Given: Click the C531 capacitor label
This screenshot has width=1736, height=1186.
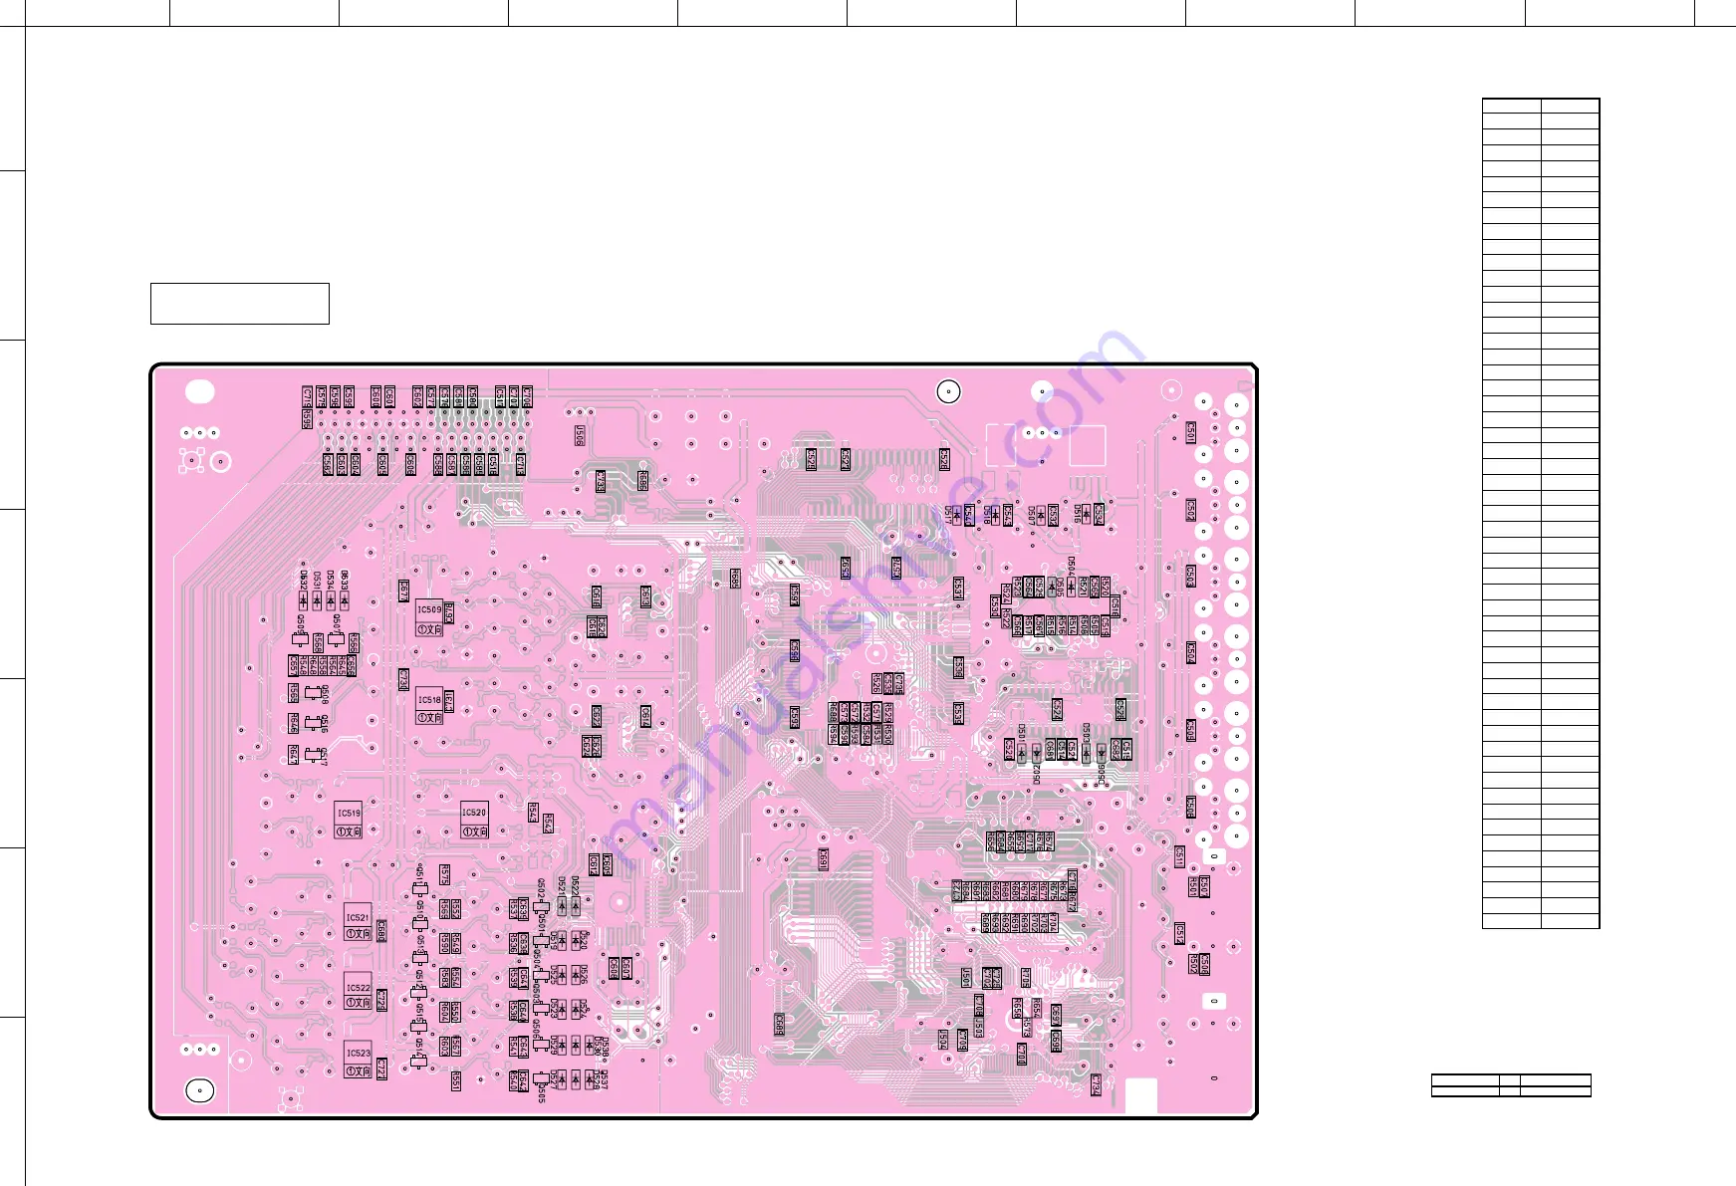Looking at the screenshot, I should click(958, 588).
